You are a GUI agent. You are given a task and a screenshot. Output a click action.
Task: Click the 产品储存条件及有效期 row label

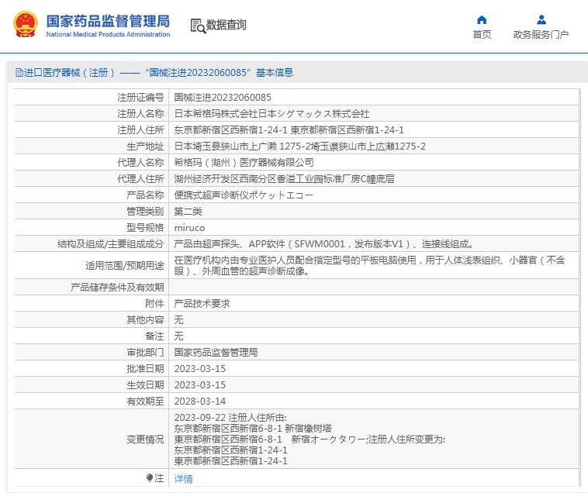tap(117, 288)
